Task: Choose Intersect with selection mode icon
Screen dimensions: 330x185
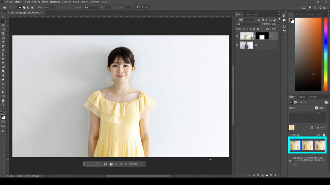Action: (x=32, y=7)
